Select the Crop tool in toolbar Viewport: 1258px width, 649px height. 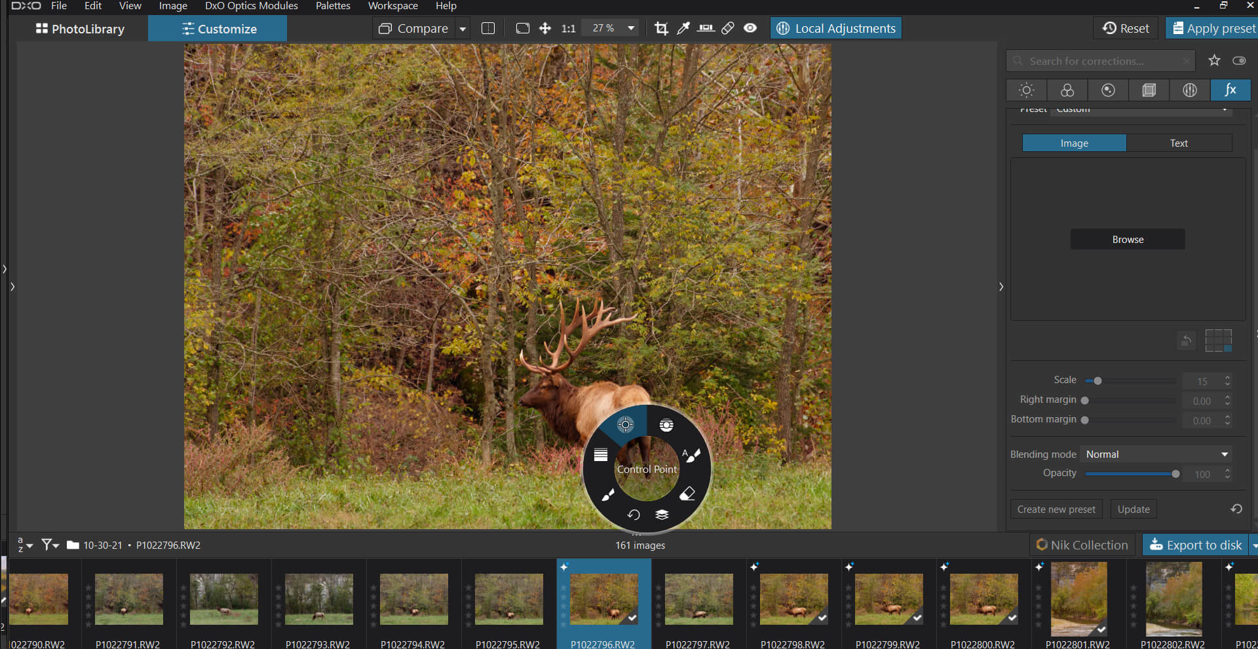(661, 28)
